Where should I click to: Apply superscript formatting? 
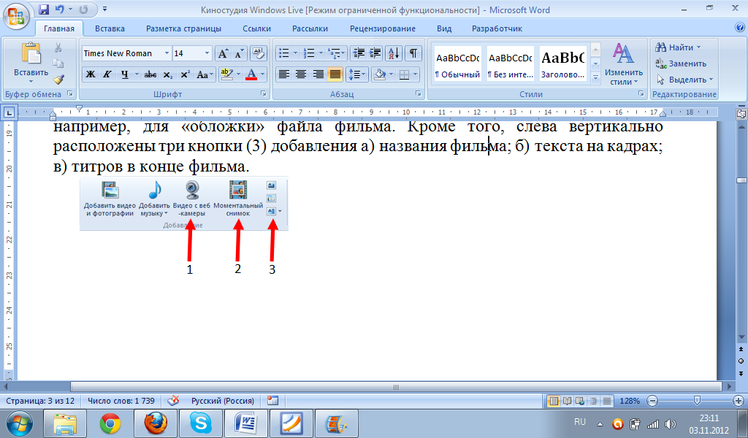click(x=185, y=75)
